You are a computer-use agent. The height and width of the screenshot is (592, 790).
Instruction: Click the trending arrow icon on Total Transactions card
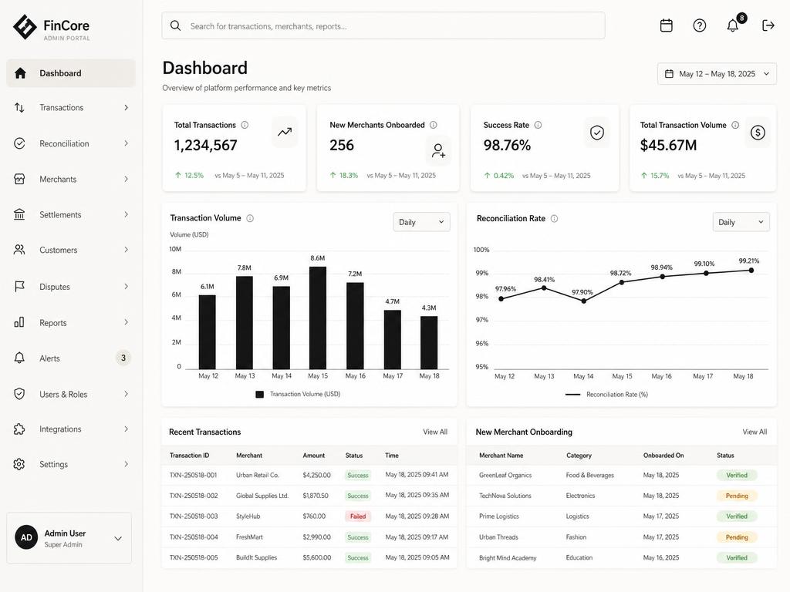click(285, 132)
